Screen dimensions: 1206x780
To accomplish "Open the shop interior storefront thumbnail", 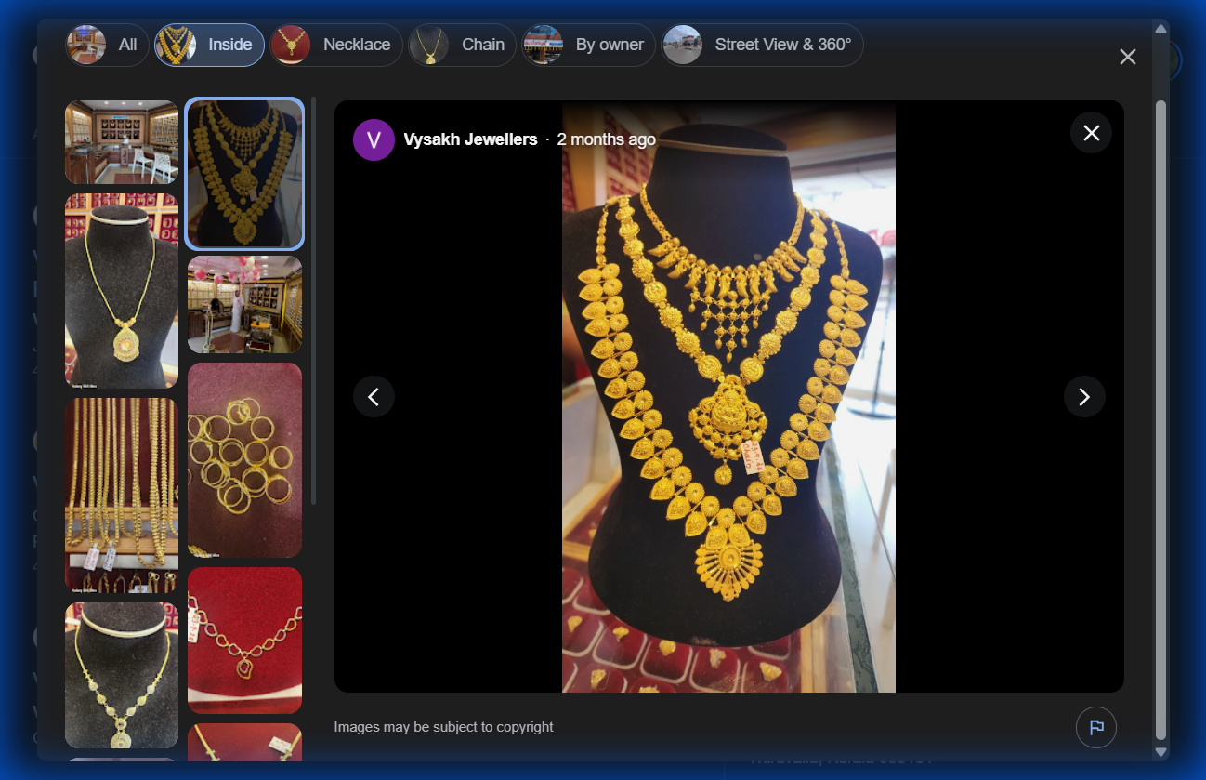I will tap(121, 141).
